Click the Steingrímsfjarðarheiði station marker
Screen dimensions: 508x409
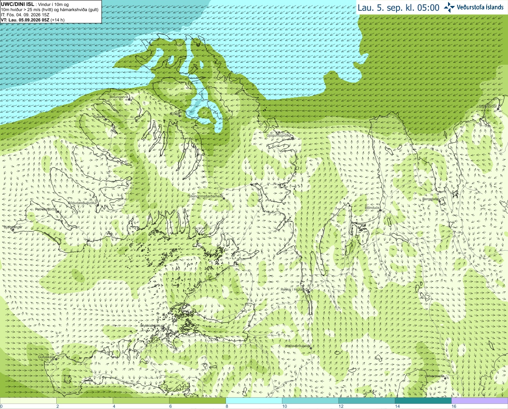[x=223, y=198]
